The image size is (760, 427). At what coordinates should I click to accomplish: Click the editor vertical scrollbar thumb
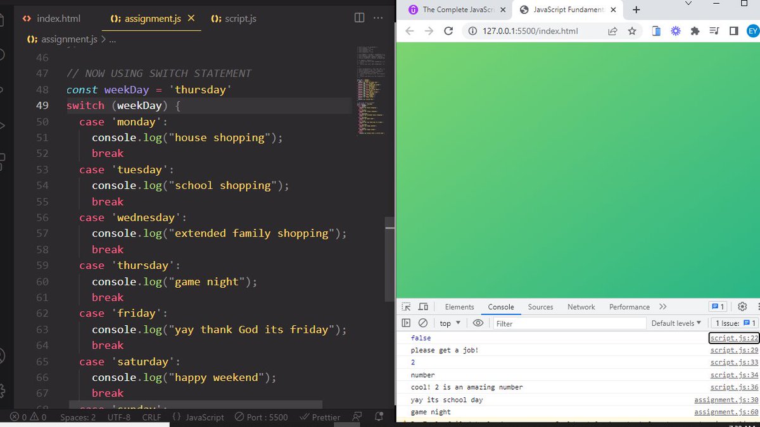389,259
